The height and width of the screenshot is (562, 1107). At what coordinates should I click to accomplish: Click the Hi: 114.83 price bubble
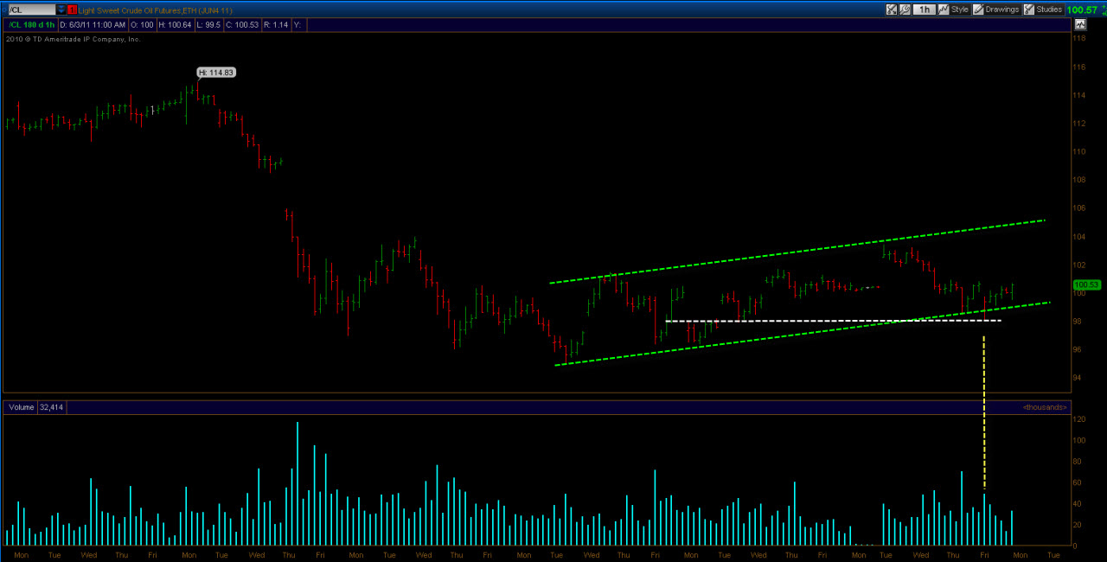coord(216,73)
